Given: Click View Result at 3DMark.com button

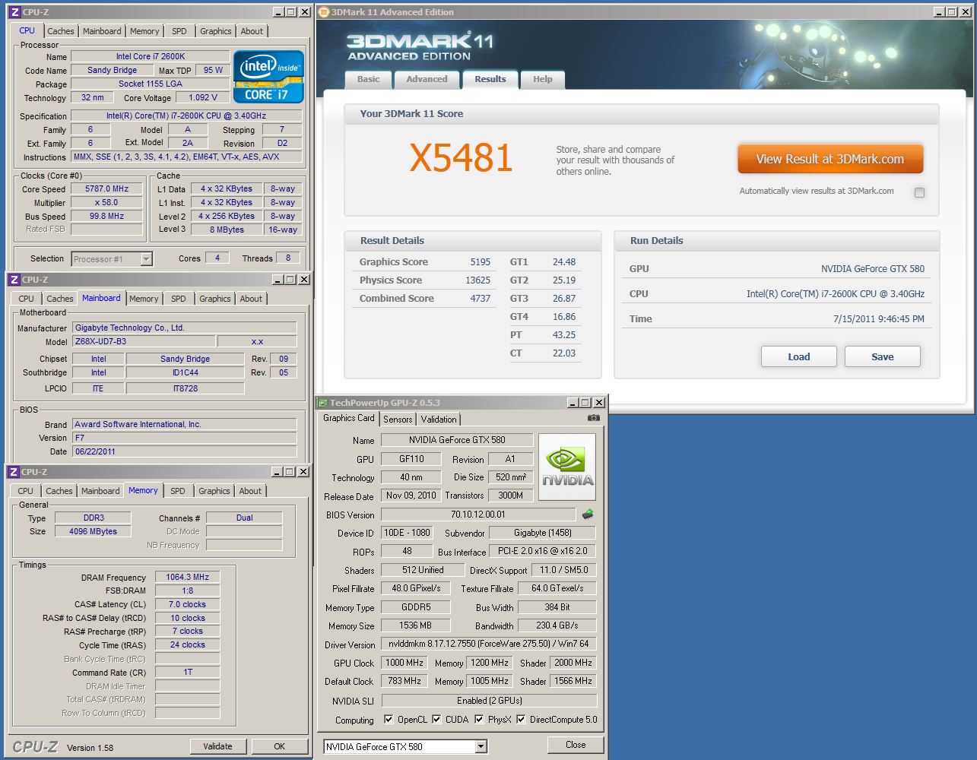Looking at the screenshot, I should [830, 159].
